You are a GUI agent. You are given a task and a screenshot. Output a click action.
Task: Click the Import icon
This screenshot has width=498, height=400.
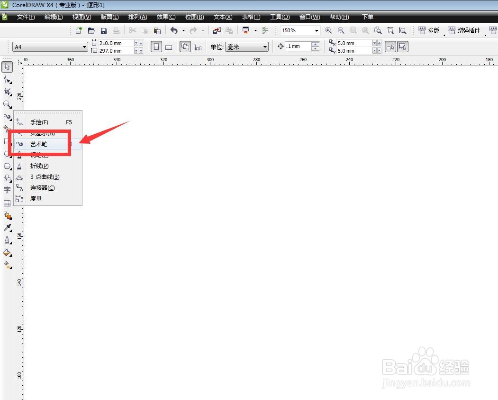tap(217, 30)
